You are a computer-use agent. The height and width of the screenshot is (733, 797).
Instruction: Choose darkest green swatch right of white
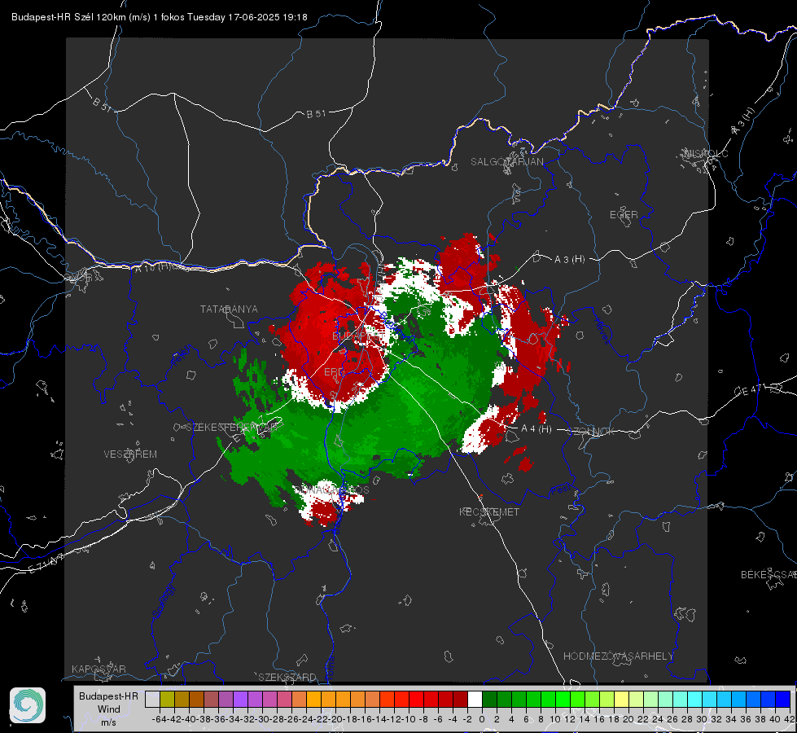pyautogui.click(x=489, y=699)
